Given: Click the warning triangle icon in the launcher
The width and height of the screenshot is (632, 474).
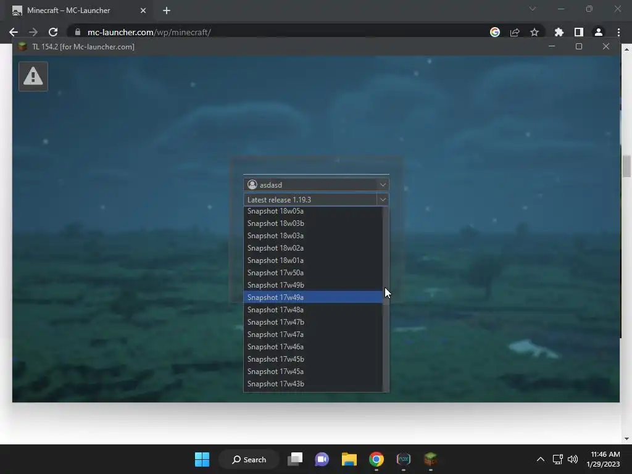Looking at the screenshot, I should [x=33, y=76].
